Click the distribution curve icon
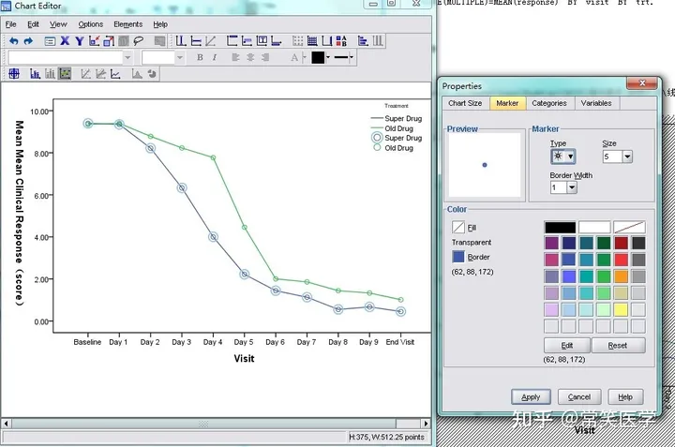This screenshot has width=675, height=447. pos(137,74)
